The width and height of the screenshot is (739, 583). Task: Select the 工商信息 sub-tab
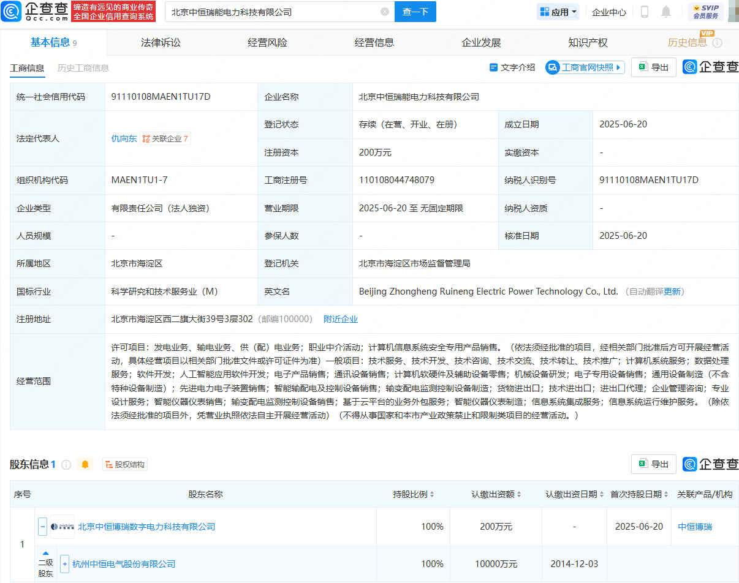(x=27, y=68)
